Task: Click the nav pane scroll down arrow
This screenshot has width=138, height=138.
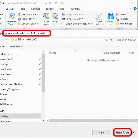Action: 43,120
